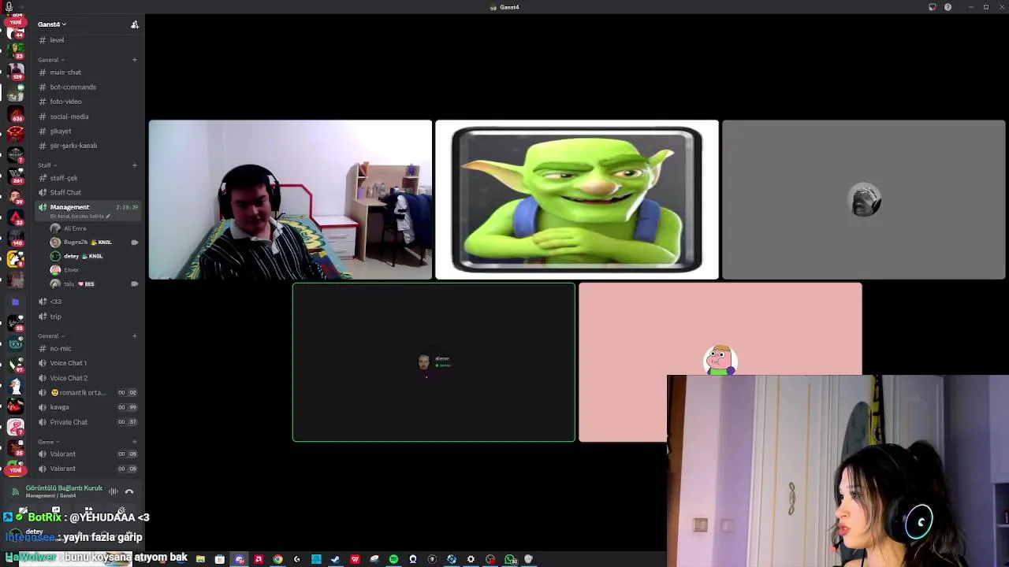Collapse the Game category
The height and width of the screenshot is (567, 1009).
click(47, 442)
